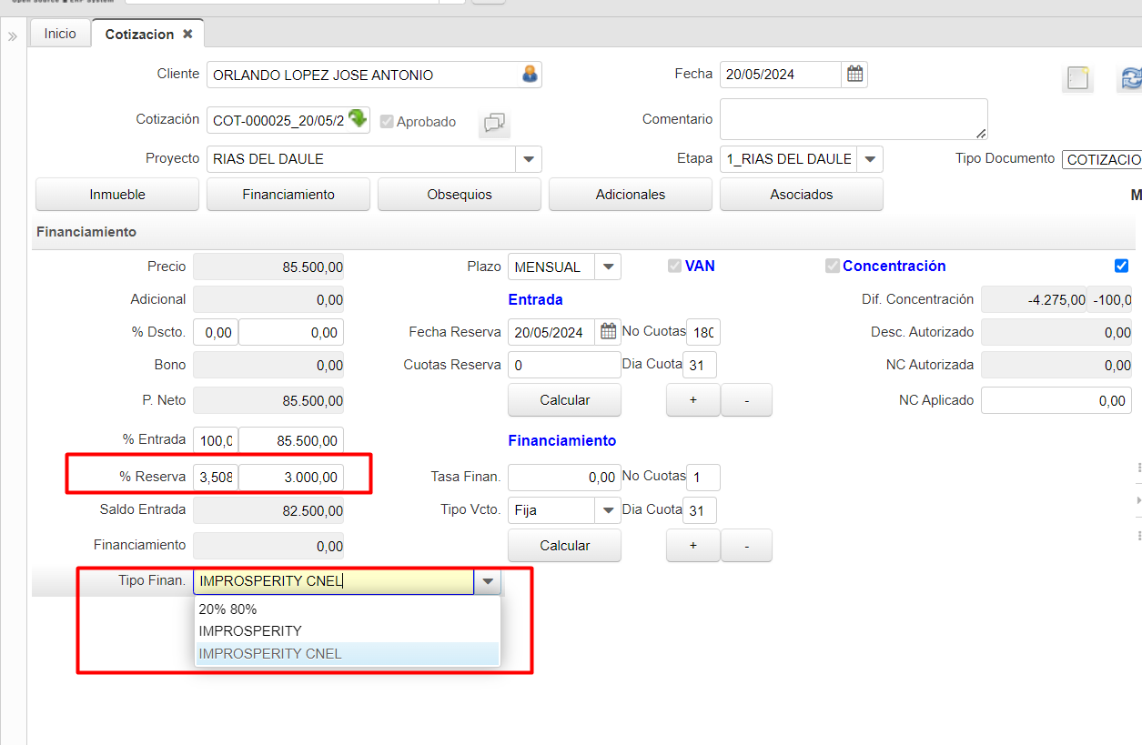Open the Plazo MENSUAL dropdown
Viewport: 1142px width, 745px height.
click(608, 267)
